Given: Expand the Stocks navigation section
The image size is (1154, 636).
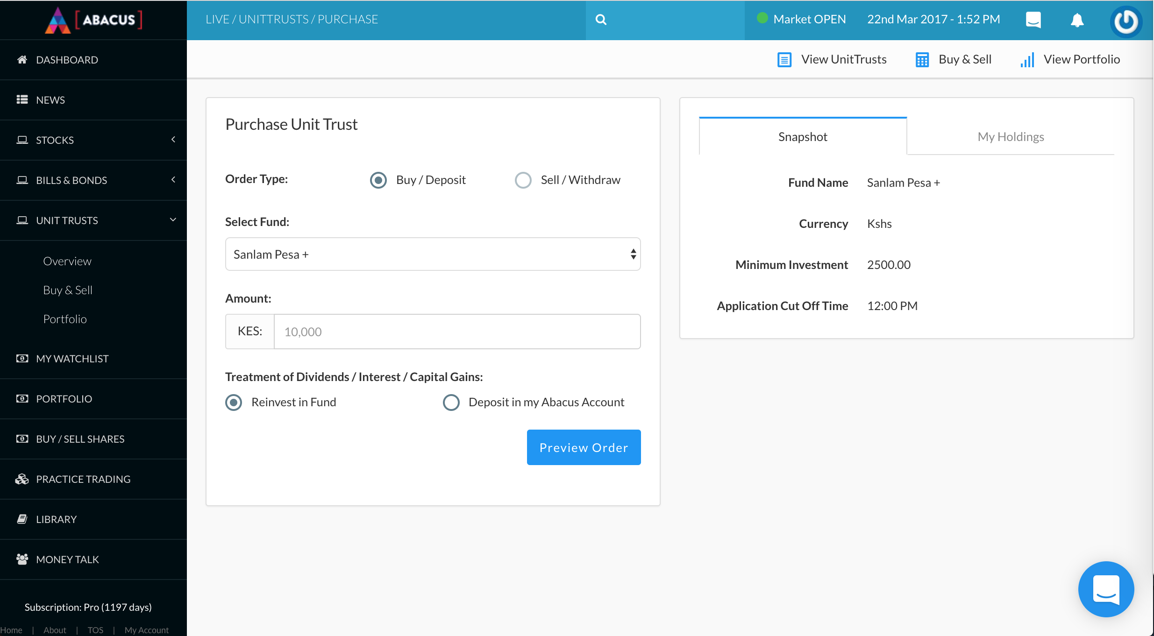Looking at the screenshot, I should point(94,140).
